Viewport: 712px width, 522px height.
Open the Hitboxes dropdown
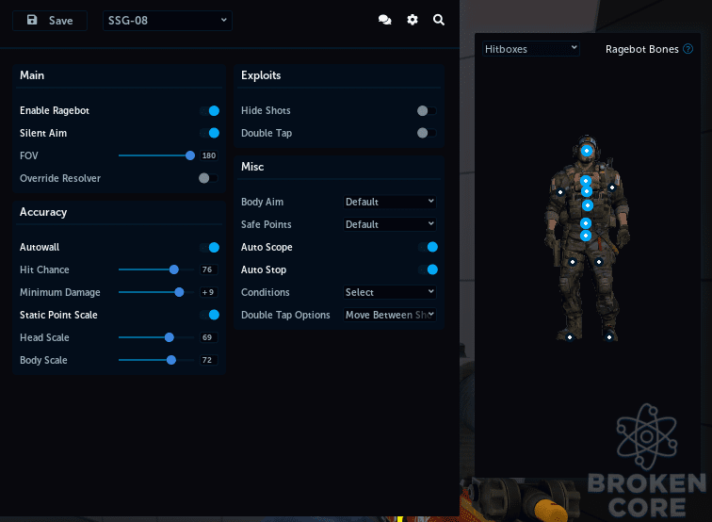531,49
